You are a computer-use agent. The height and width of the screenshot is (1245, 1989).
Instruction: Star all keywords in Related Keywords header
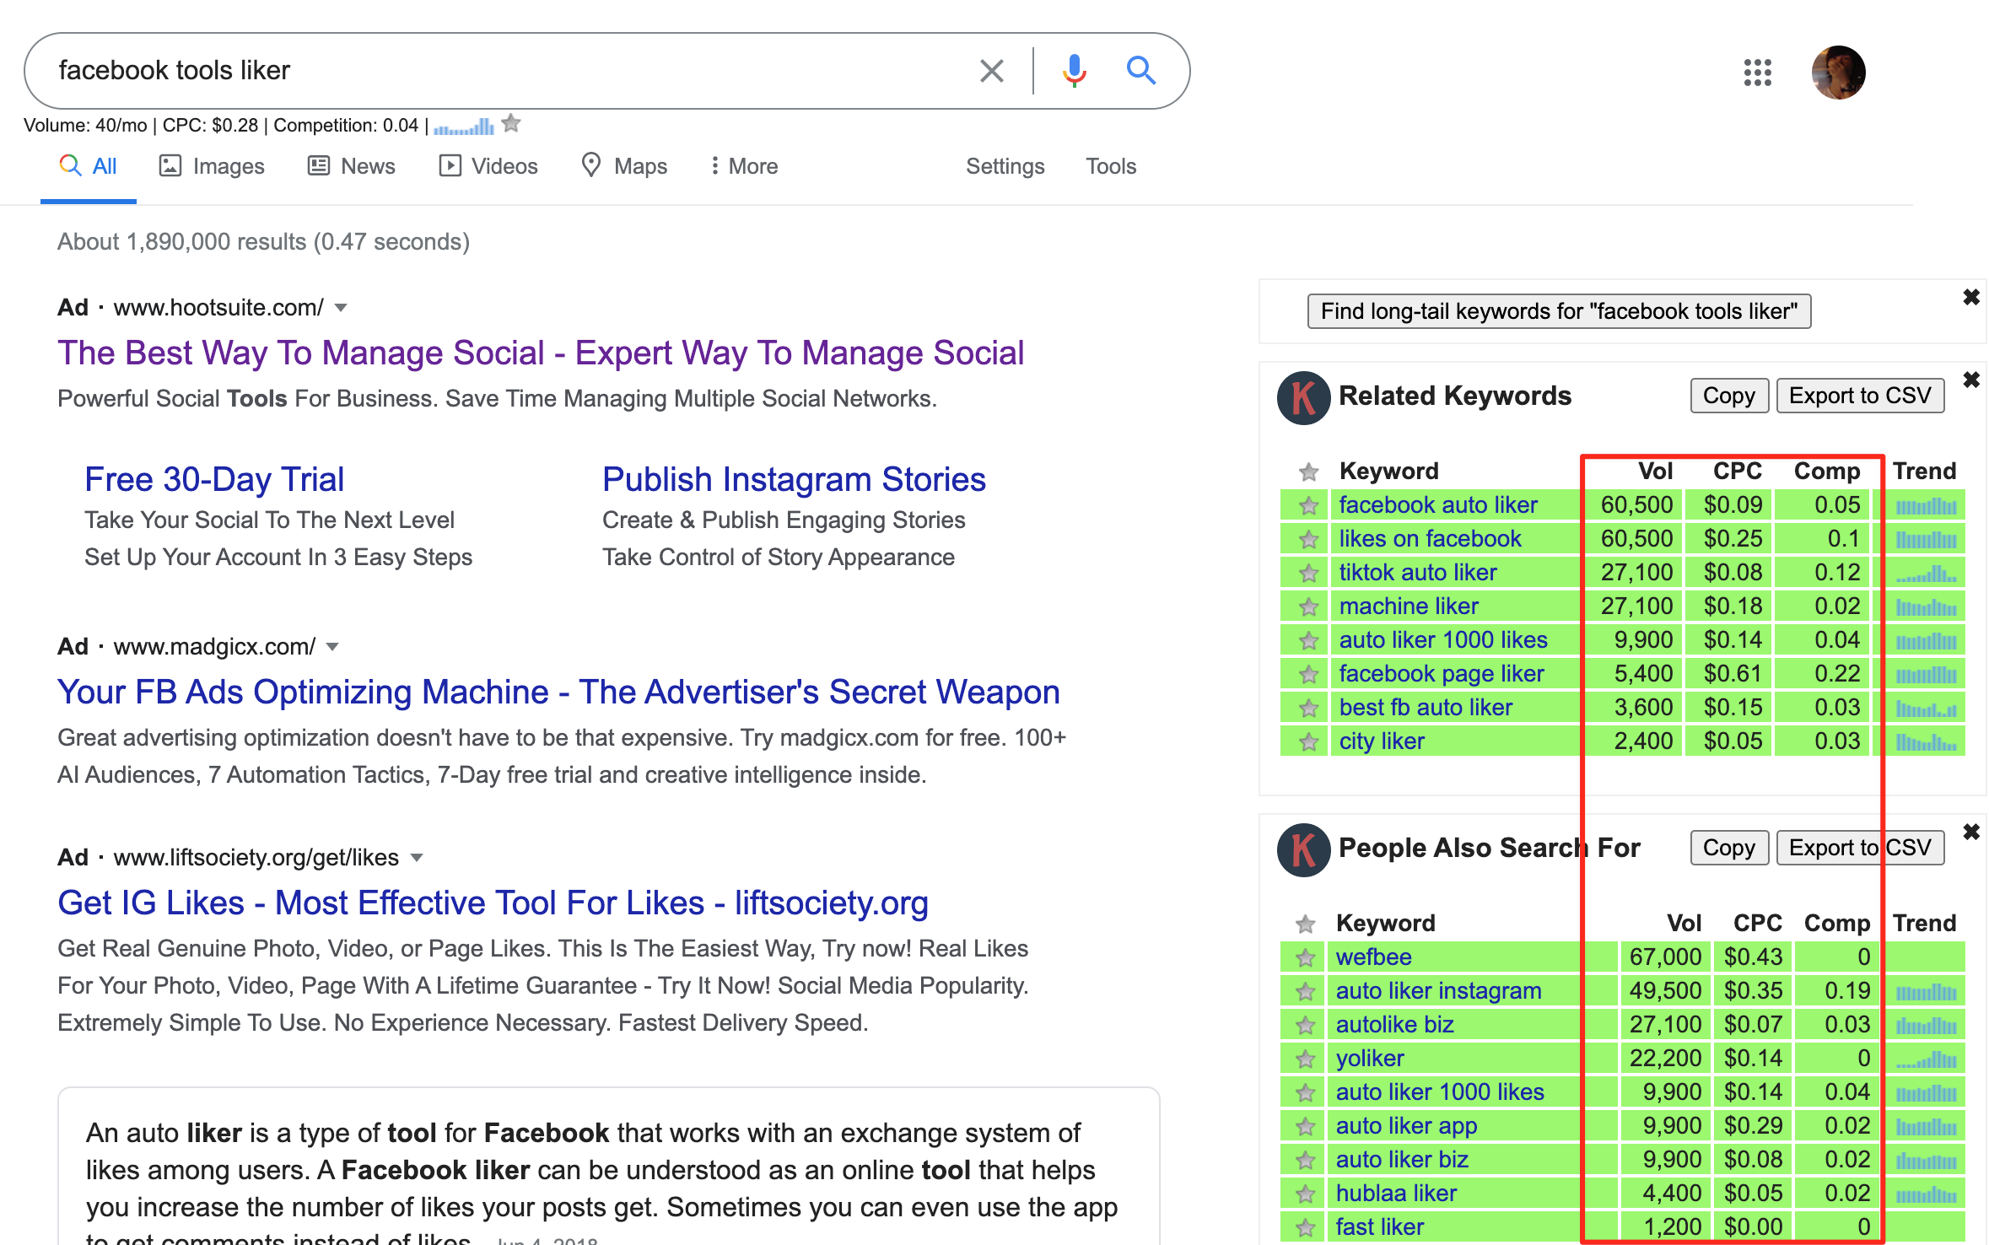pos(1308,472)
